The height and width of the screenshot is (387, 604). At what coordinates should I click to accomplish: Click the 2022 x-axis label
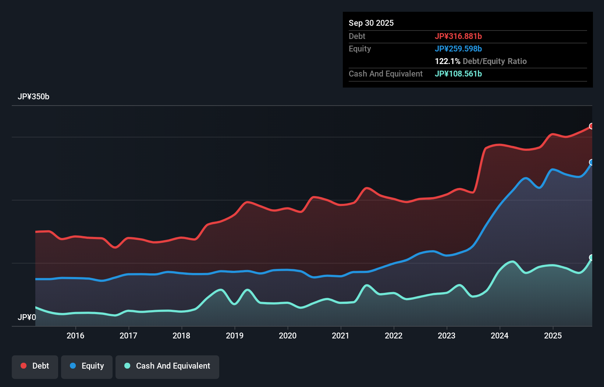(394, 335)
